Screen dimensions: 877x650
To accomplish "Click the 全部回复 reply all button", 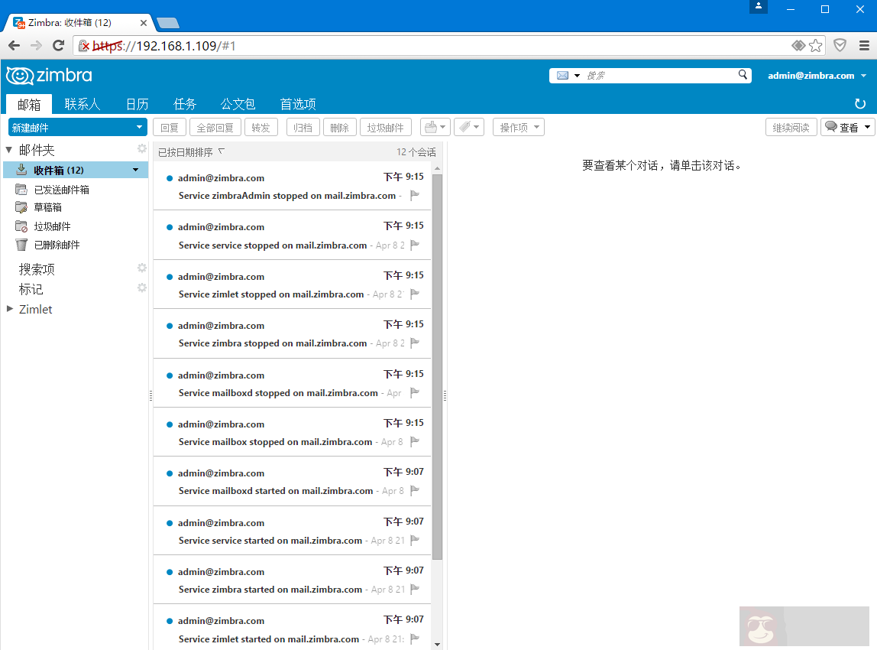I will (x=215, y=127).
